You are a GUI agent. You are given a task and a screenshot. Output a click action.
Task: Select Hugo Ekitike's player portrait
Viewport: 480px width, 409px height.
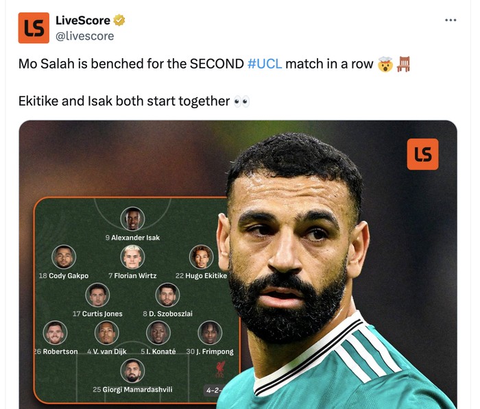click(201, 257)
